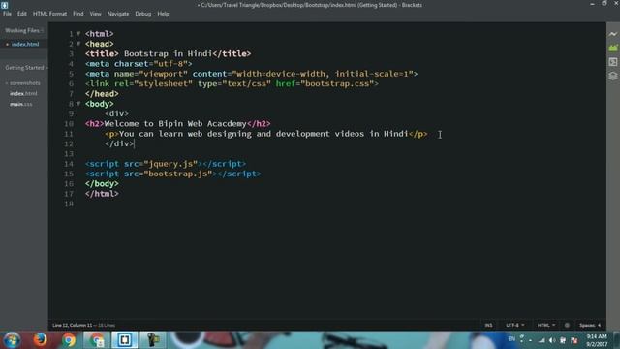Image resolution: width=620 pixels, height=349 pixels.
Task: Open the Help menu
Action: (x=163, y=14)
